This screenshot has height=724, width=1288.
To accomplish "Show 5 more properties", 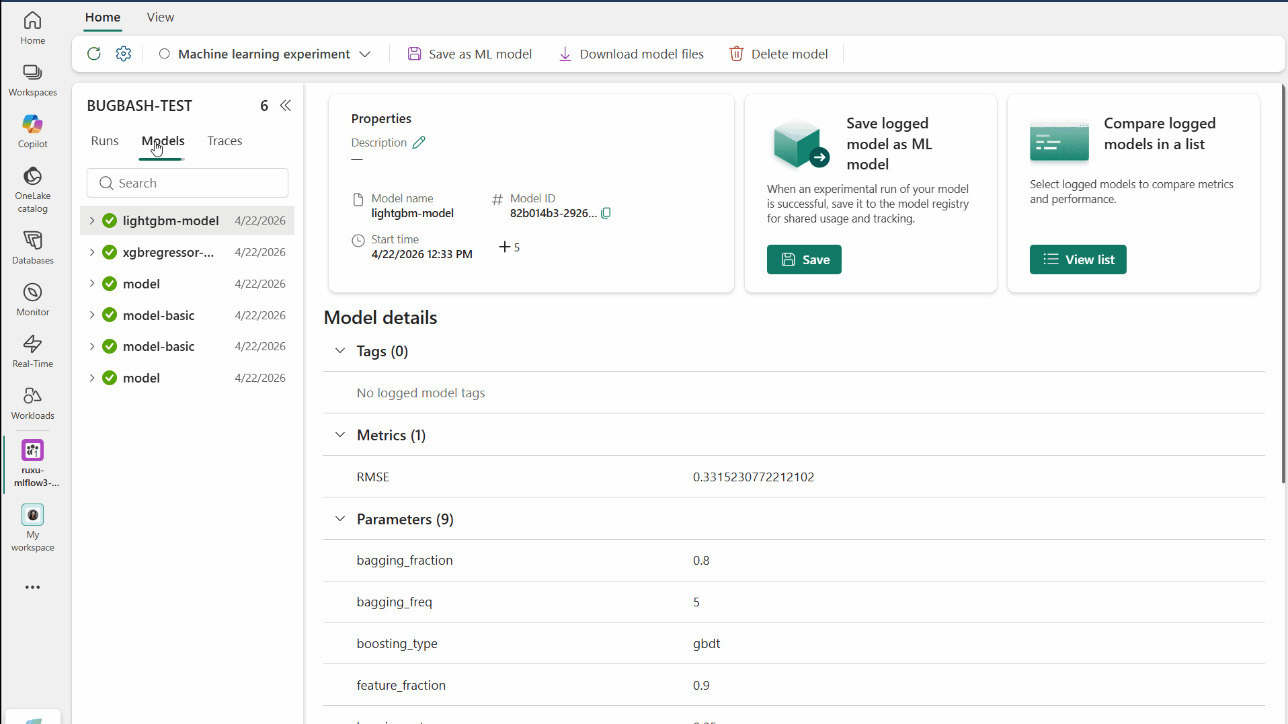I will (x=510, y=247).
